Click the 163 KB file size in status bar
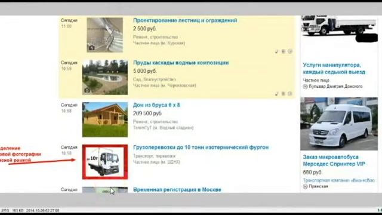 [x=18, y=210]
